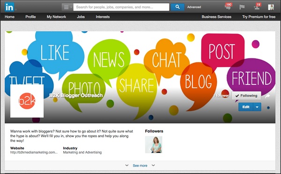Click the follower's profile thumbnail
The width and height of the screenshot is (281, 174).
pos(154,145)
